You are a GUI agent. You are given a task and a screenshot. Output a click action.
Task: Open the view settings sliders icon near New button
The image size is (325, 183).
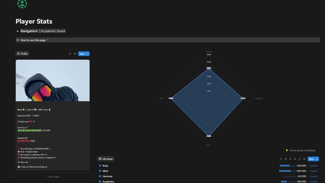(x=304, y=159)
